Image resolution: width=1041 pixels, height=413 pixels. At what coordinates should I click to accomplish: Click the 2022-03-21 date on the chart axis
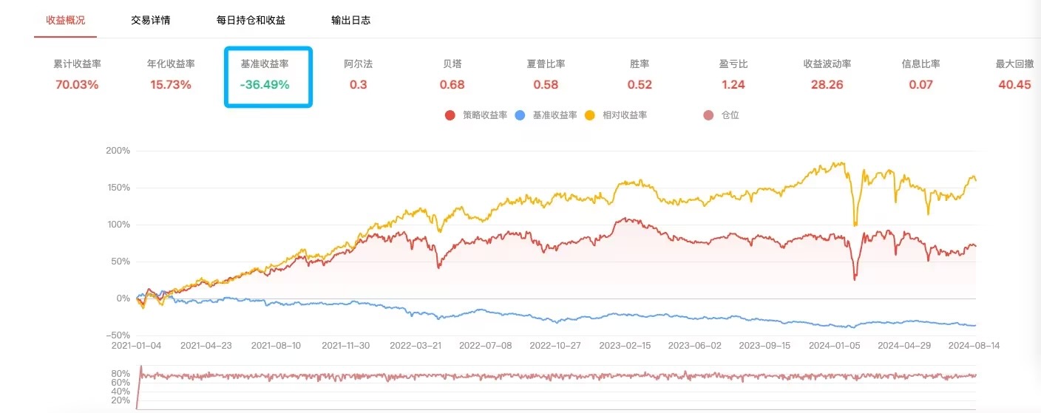(x=416, y=345)
